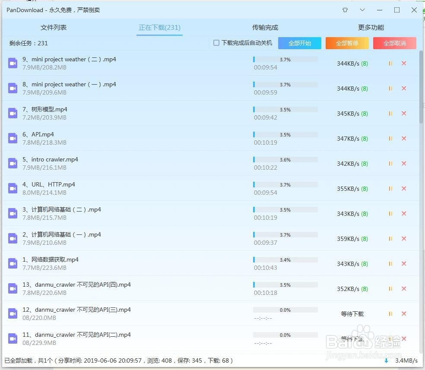Open the skin theme shirt icon
This screenshot has width=425, height=370.
point(345,10)
